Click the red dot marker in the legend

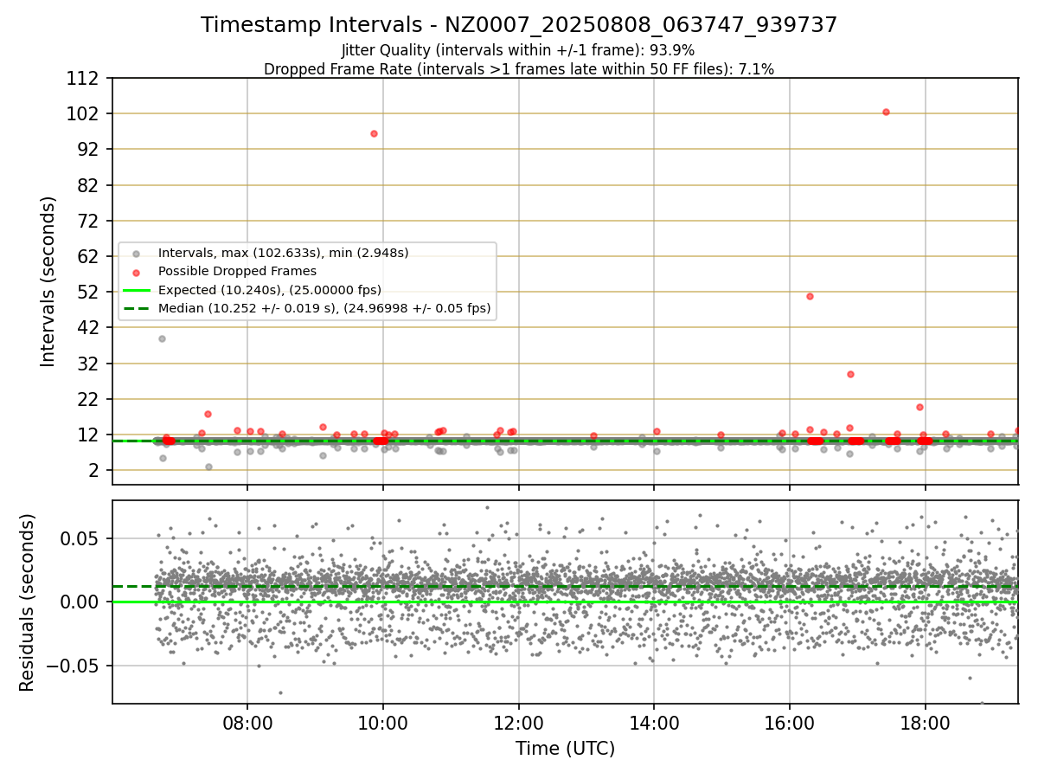tap(136, 272)
